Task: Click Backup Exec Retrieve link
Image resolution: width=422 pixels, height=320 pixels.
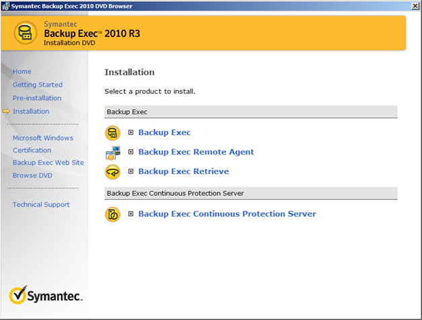Action: click(184, 171)
